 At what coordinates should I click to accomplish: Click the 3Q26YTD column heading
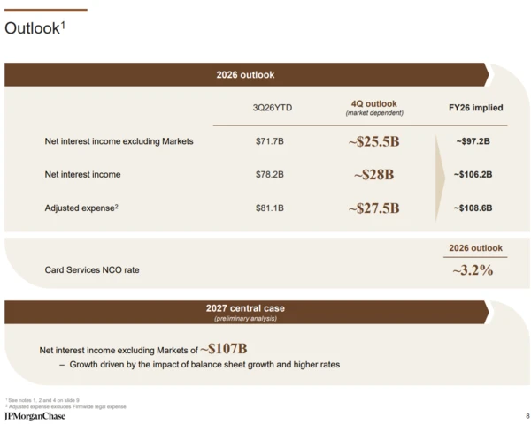pos(273,108)
